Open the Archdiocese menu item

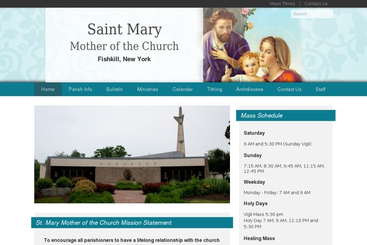coord(250,89)
